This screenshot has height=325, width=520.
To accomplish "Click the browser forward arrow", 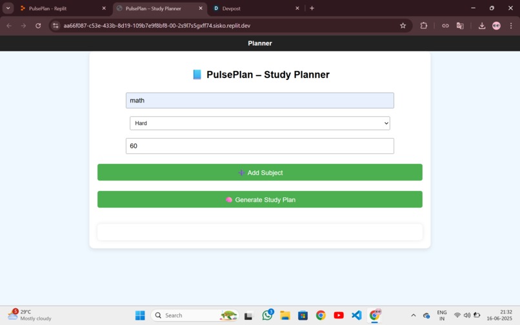I will click(23, 26).
